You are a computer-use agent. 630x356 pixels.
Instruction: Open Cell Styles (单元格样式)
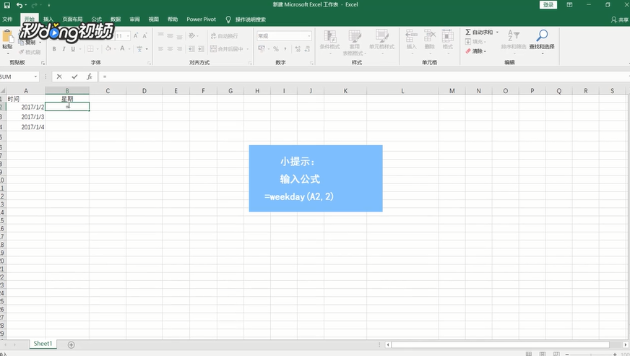[x=381, y=40]
